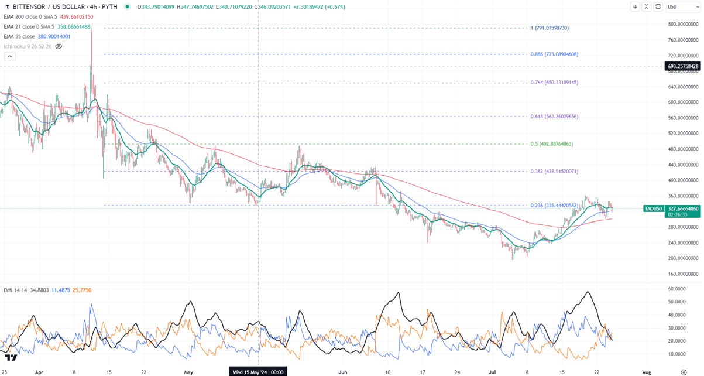Click Fibonacci 0.5 (492.88764863) label
This screenshot has height=376, width=704.
[551, 143]
